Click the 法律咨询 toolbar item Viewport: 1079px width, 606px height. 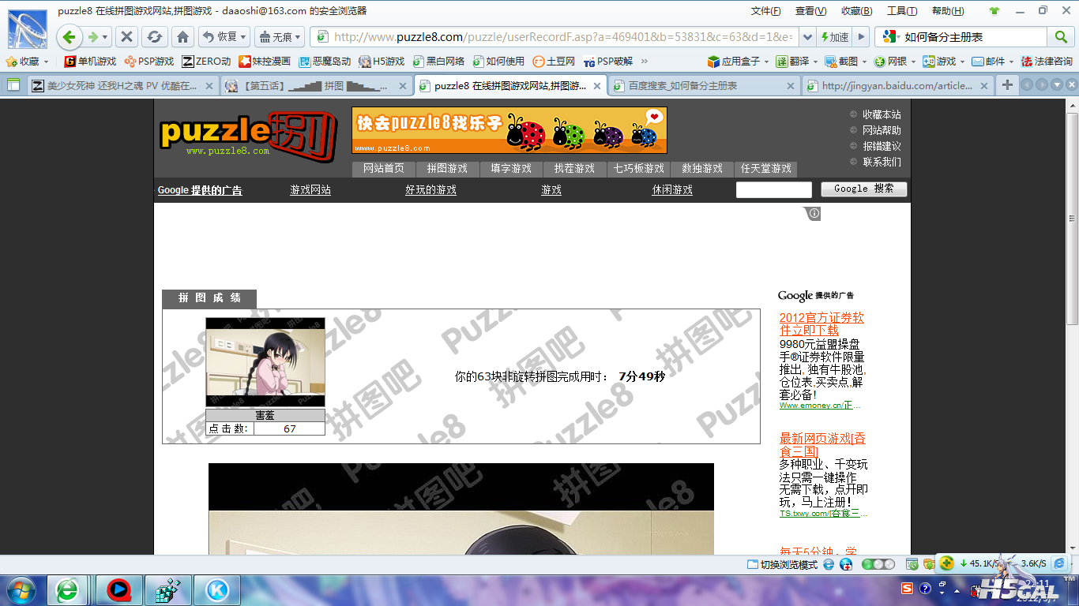(1047, 61)
